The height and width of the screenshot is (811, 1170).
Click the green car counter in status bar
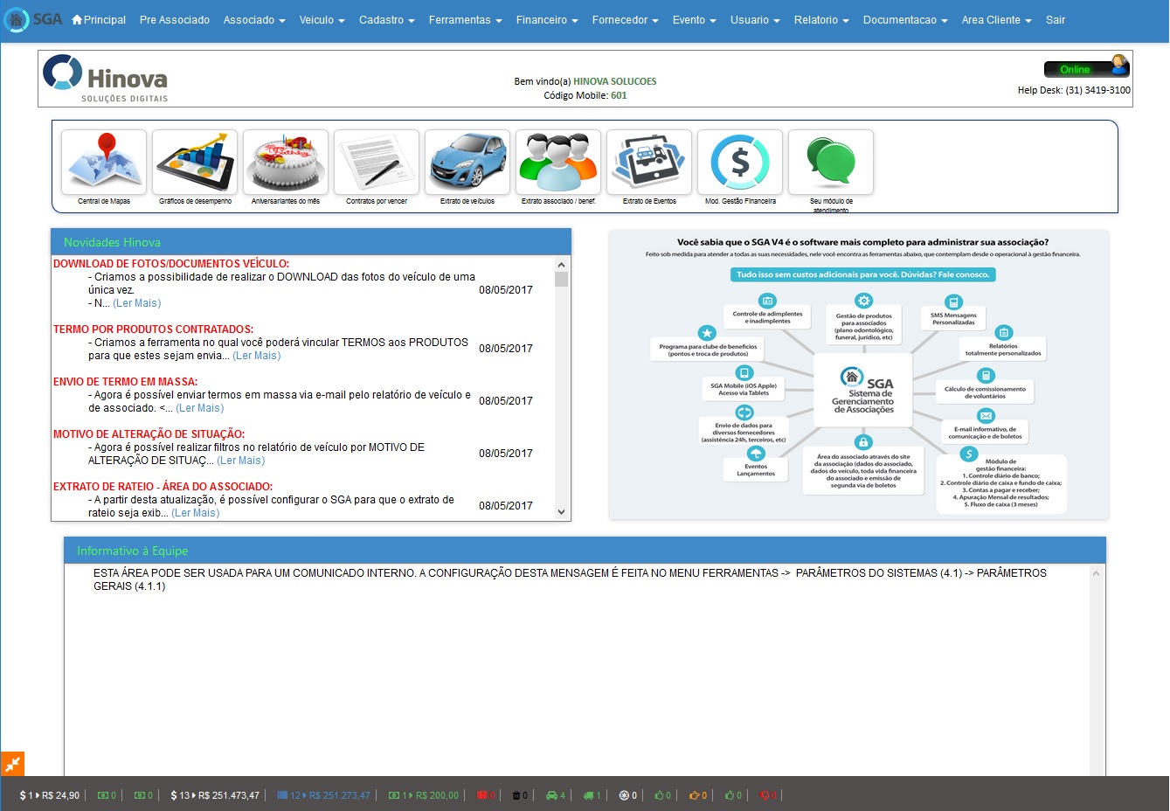pos(556,795)
